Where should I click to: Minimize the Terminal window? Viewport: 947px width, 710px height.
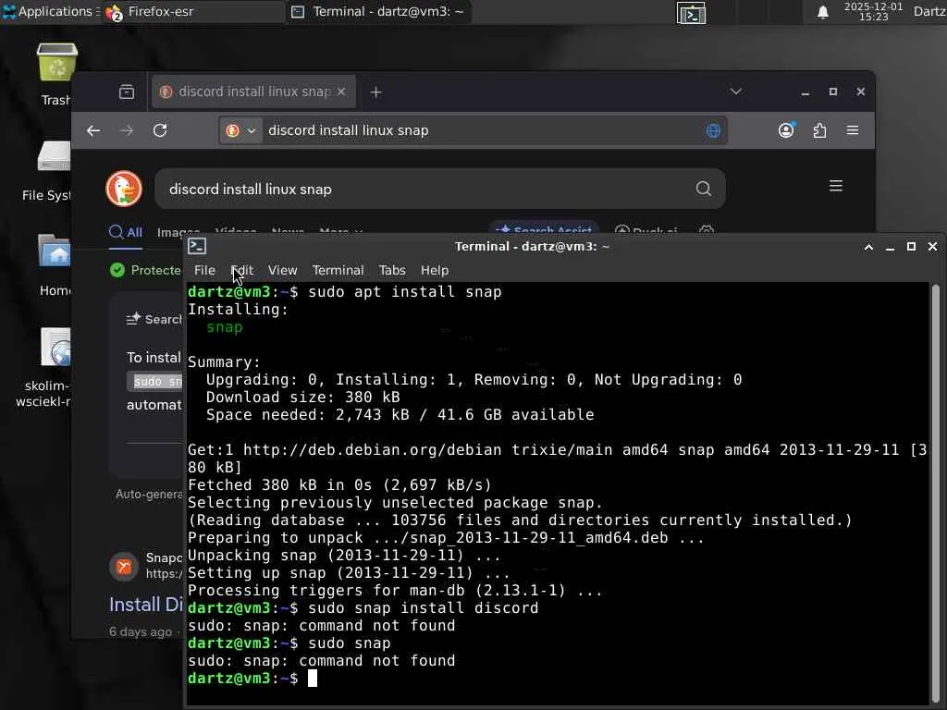[x=890, y=247]
